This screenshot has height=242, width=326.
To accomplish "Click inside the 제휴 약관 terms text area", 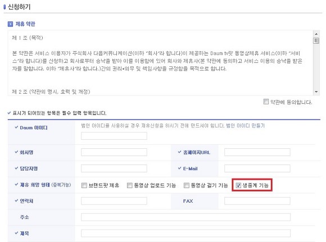I will 161,63.
